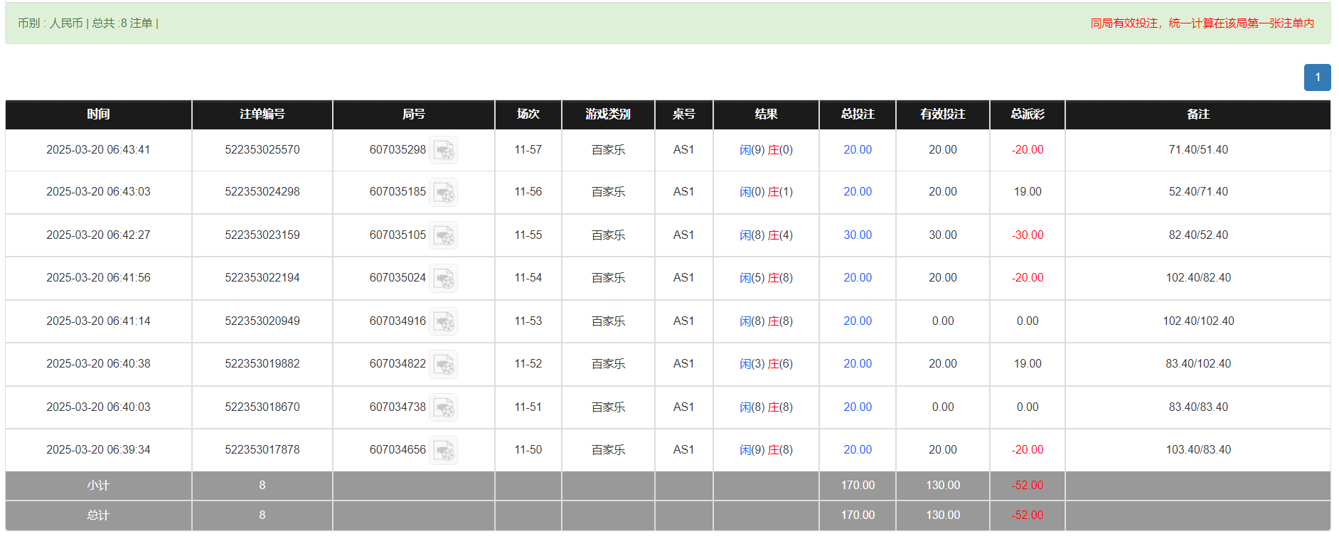1339x546 pixels.
Task: Click timestamp 2025-03-20 06:42:27
Action: point(98,235)
